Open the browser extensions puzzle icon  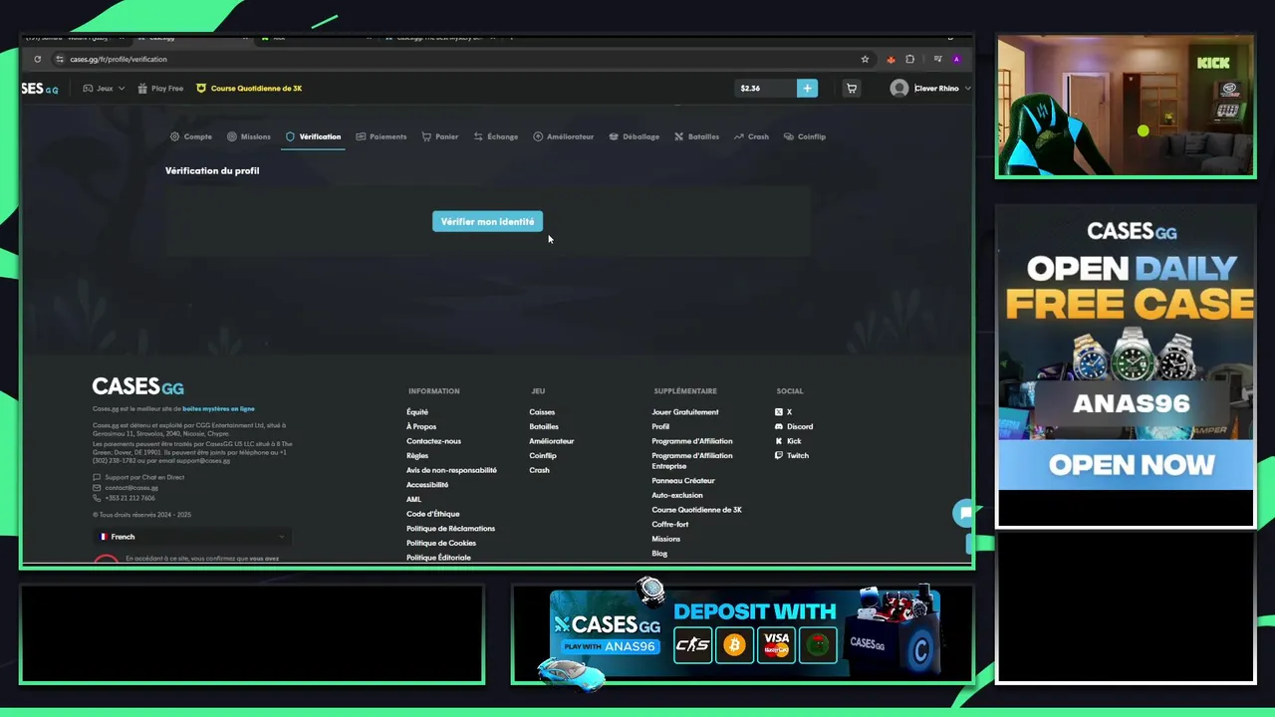coord(909,59)
